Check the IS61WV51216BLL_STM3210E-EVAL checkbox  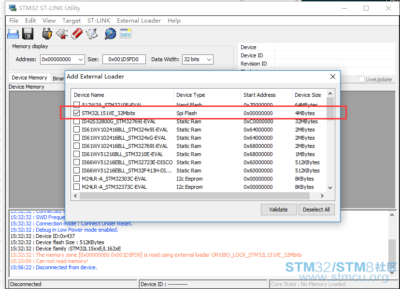click(x=76, y=154)
